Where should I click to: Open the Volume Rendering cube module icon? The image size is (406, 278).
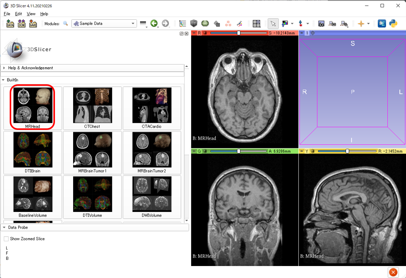[194, 24]
